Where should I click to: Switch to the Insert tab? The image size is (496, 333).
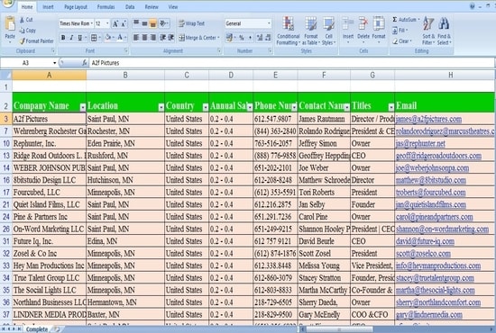(x=48, y=6)
